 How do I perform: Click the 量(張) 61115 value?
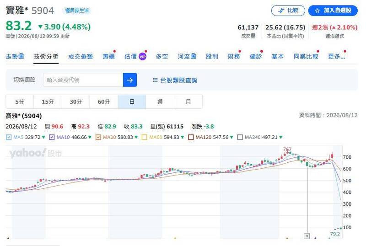pos(167,127)
